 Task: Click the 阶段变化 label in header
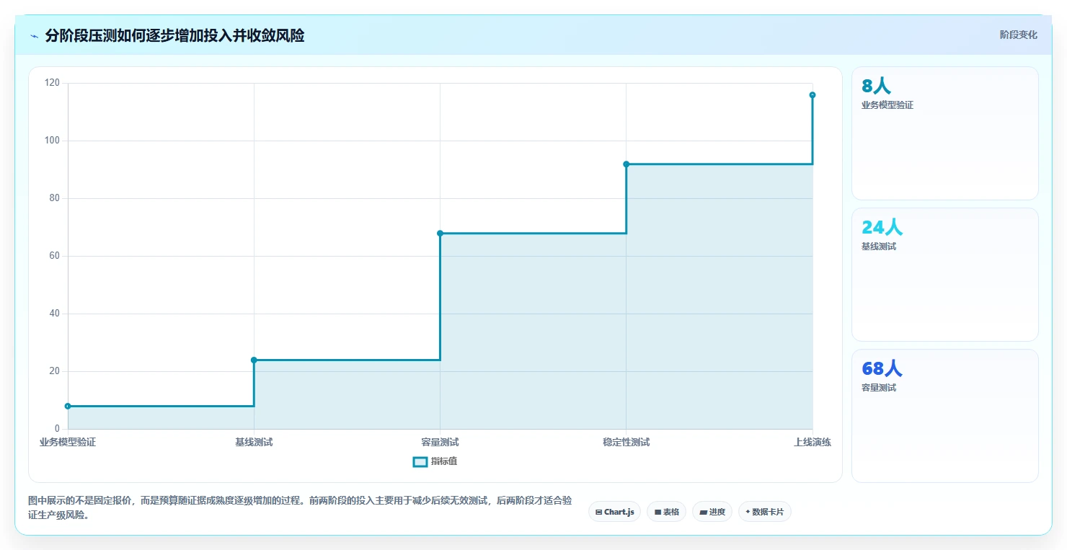[1019, 35]
